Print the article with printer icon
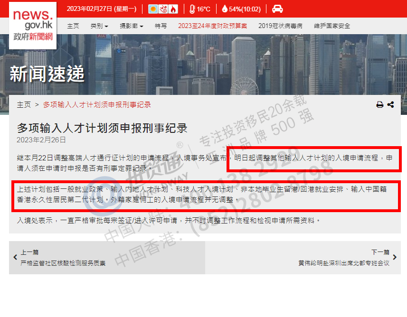Image resolution: width=407 pixels, height=317 pixels. tap(380, 104)
